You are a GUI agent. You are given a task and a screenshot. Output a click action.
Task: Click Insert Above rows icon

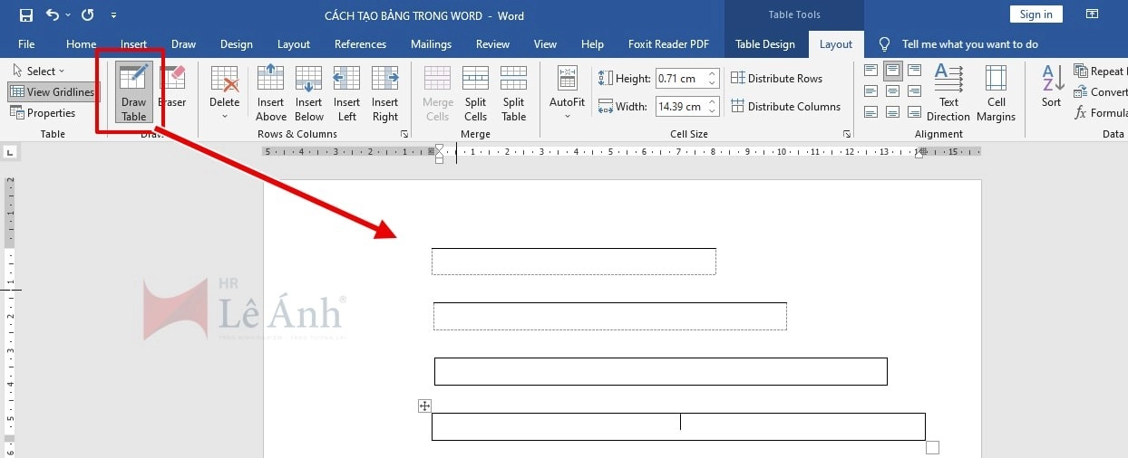tap(270, 92)
